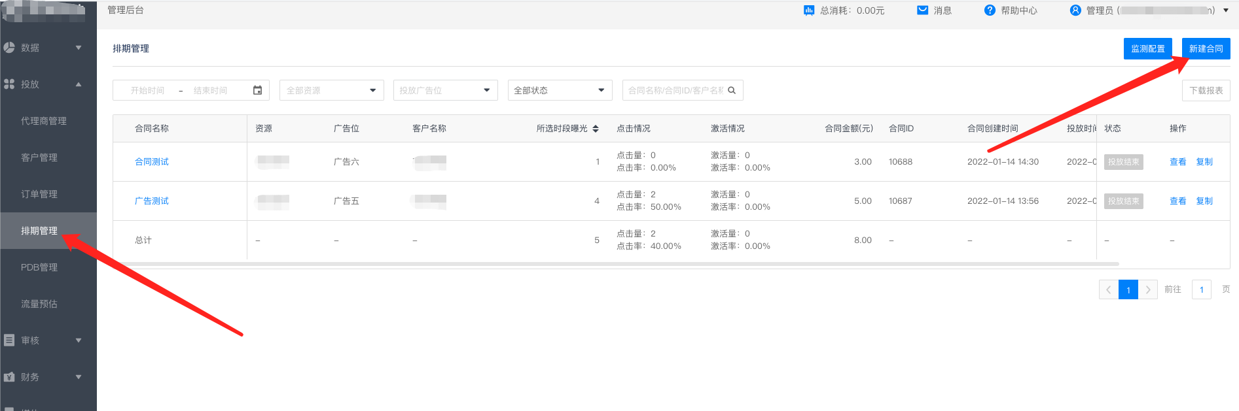Go to PDB管理 menu item
Screen dimensions: 1239x411
coord(39,267)
